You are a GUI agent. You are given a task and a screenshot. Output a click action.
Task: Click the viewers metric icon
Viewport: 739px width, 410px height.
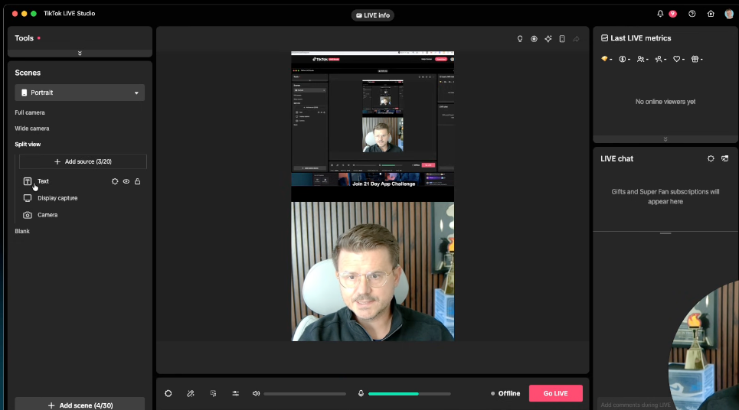[x=640, y=59]
